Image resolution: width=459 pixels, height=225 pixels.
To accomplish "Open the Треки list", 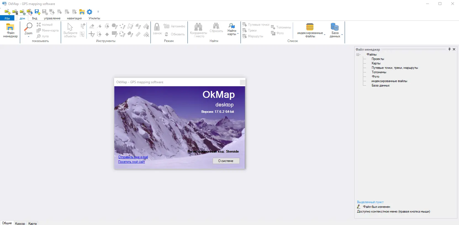I will click(x=249, y=30).
